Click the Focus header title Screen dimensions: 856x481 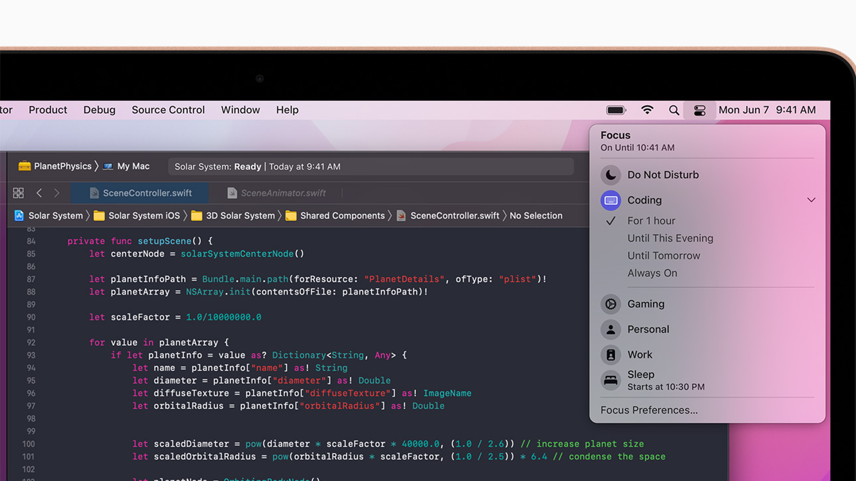point(615,136)
